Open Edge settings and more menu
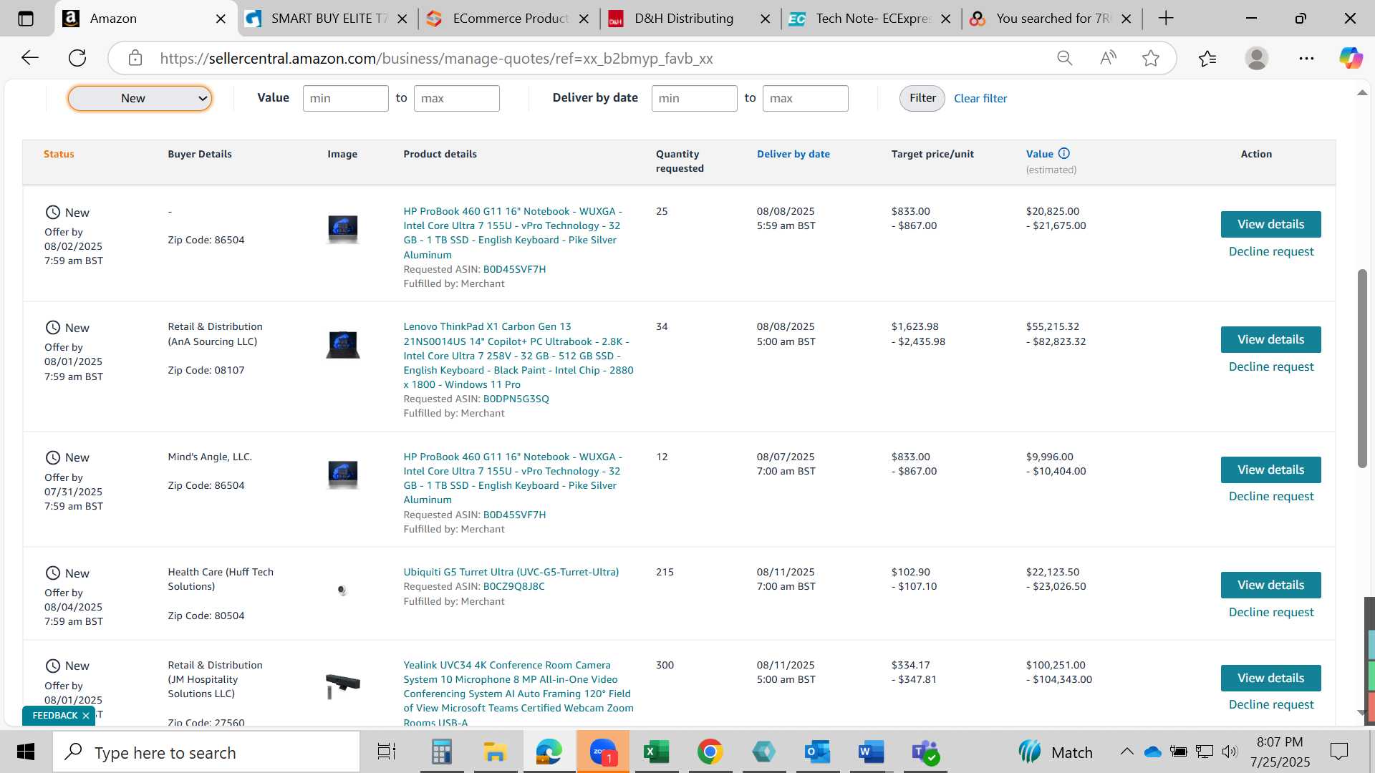This screenshot has height=773, width=1375. [1306, 58]
